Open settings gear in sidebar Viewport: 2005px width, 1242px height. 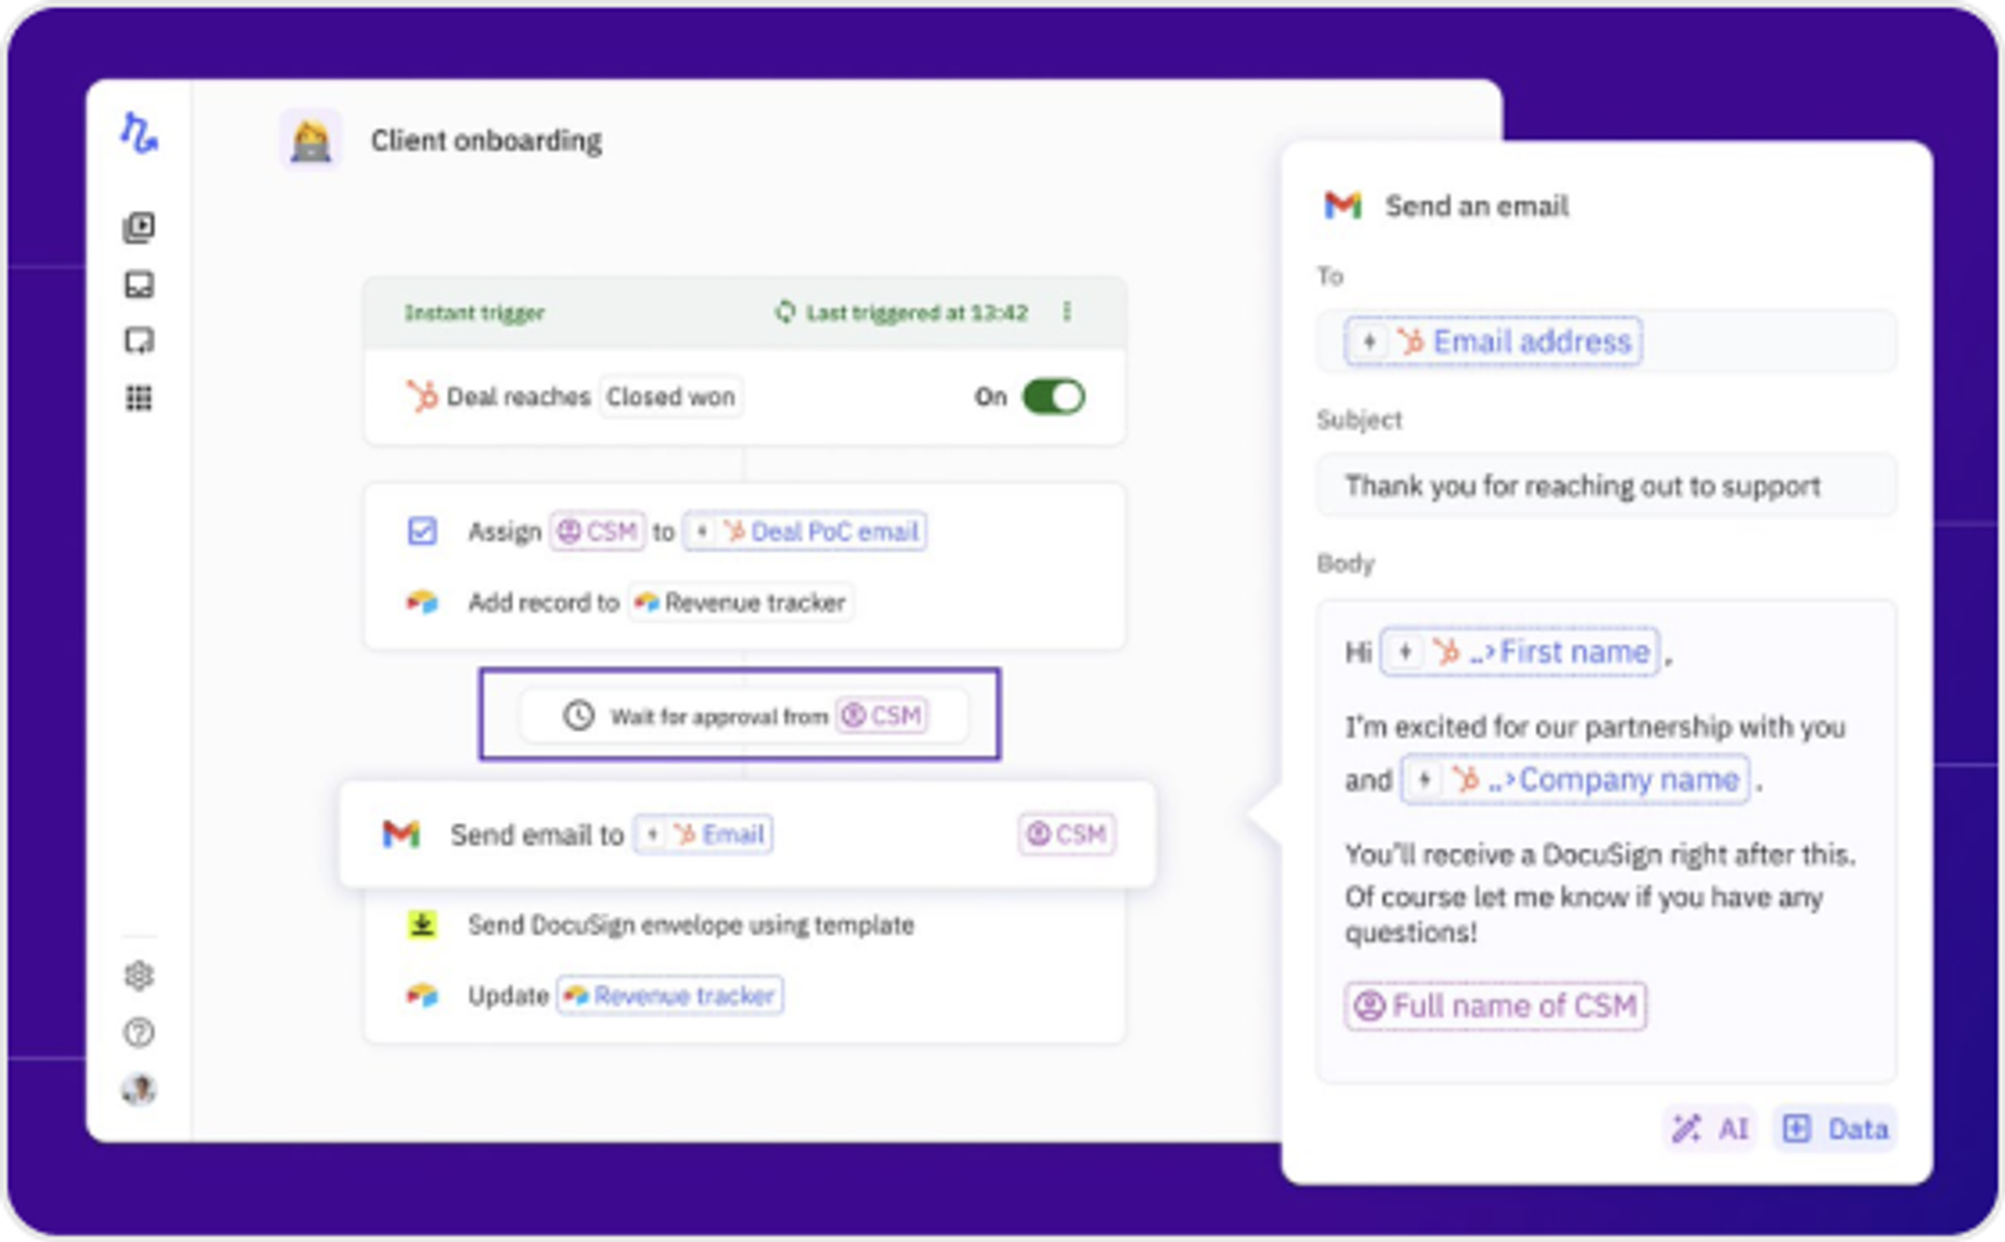click(139, 976)
